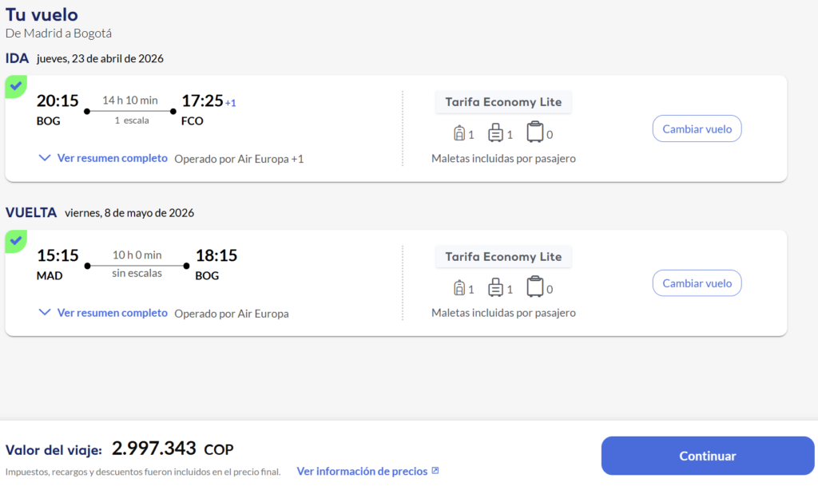Click the return flight selected checkmark badge
Image resolution: width=818 pixels, height=486 pixels.
point(15,240)
